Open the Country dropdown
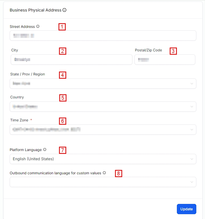Image resolution: width=205 pixels, height=219 pixels. [x=103, y=107]
